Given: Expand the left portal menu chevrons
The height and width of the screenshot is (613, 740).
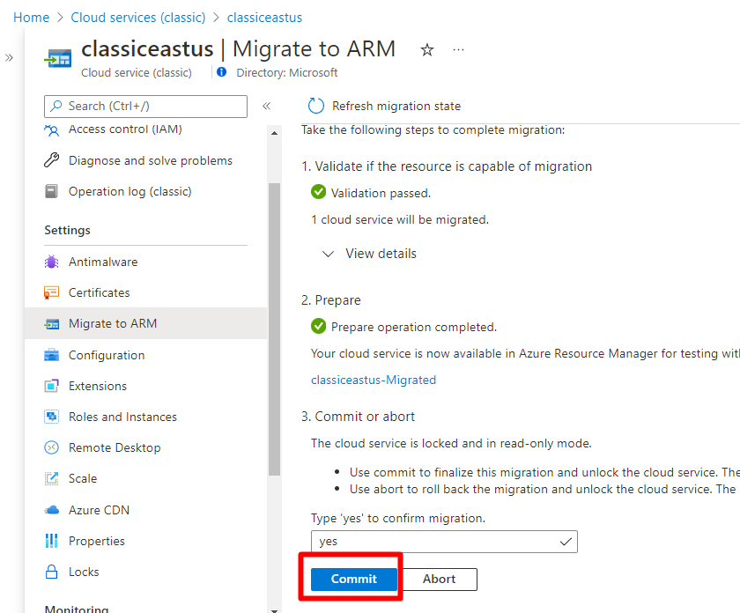Looking at the screenshot, I should click(9, 58).
